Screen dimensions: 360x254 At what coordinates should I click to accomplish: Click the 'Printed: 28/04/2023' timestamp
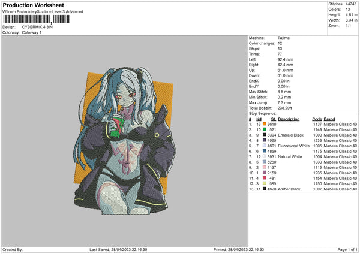[239, 249]
